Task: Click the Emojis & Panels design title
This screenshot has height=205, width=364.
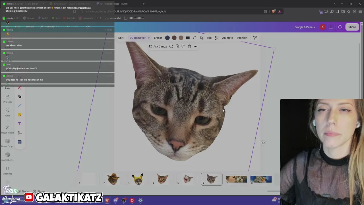Action: [305, 27]
